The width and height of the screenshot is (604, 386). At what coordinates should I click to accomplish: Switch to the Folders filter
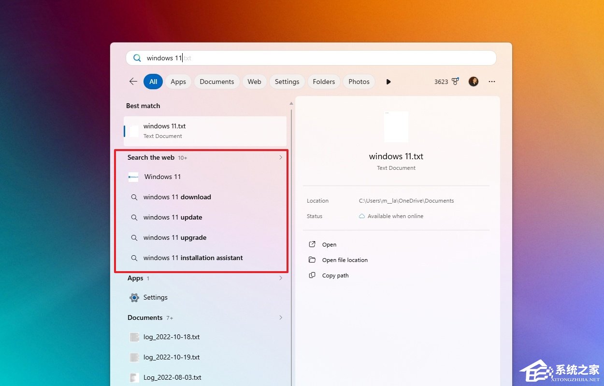(x=324, y=82)
